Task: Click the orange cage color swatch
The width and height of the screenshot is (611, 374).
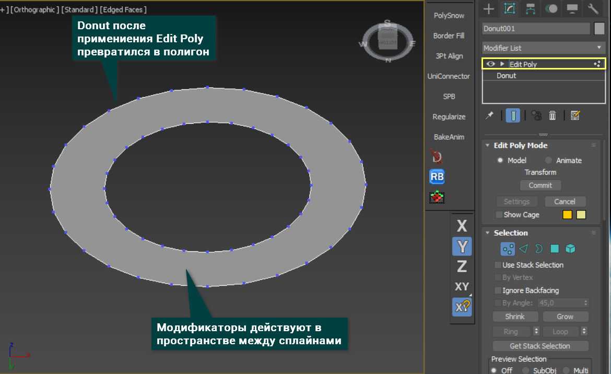Action: pos(567,215)
